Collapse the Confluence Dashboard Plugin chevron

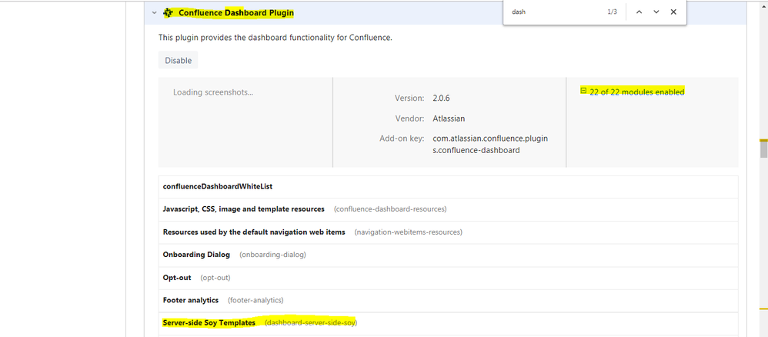[154, 13]
